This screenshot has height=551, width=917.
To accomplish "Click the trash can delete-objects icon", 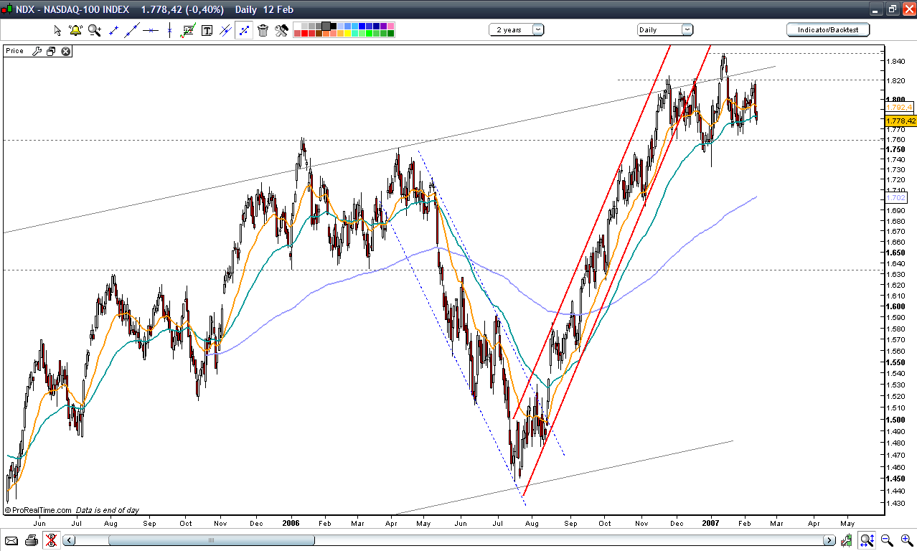I will click(263, 30).
